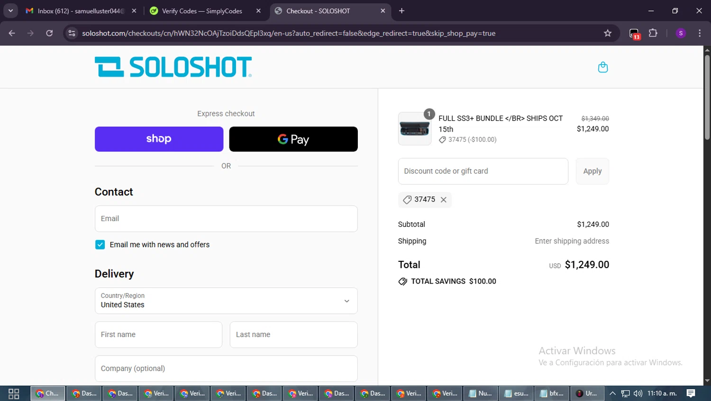
Task: Open Chrome's three-dot menu
Action: tap(700, 33)
